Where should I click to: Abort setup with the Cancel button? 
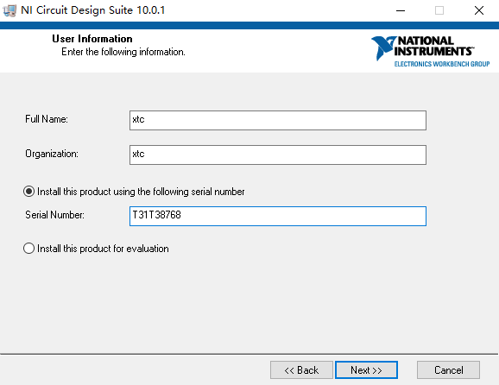(448, 369)
